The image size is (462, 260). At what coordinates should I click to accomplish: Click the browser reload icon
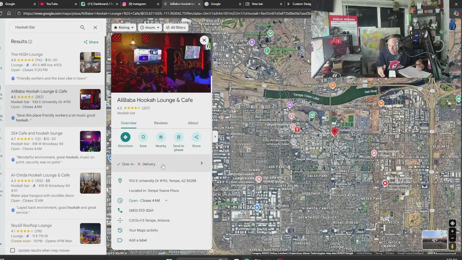(1, 13)
